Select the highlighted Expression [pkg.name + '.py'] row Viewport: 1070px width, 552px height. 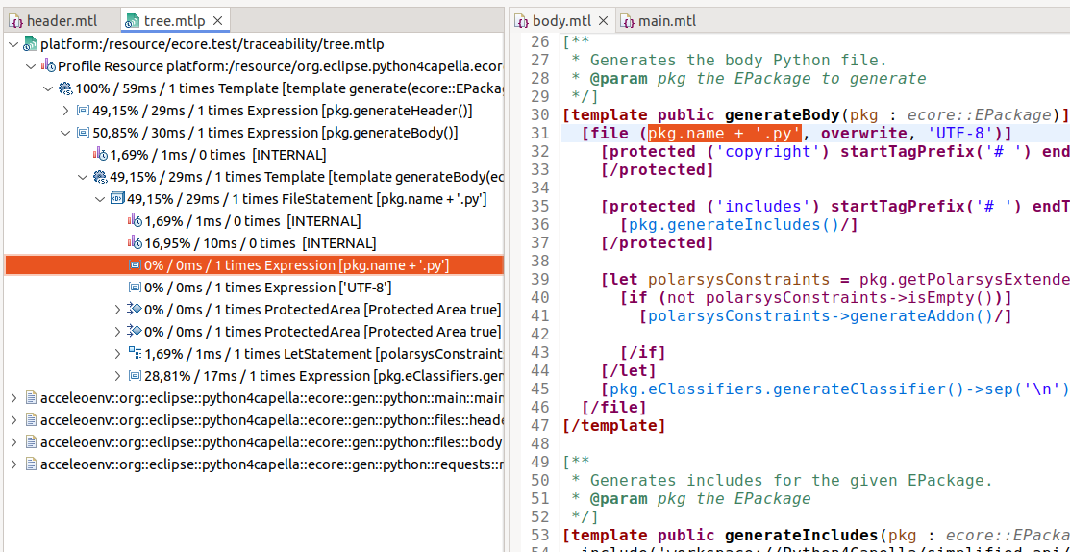(254, 265)
